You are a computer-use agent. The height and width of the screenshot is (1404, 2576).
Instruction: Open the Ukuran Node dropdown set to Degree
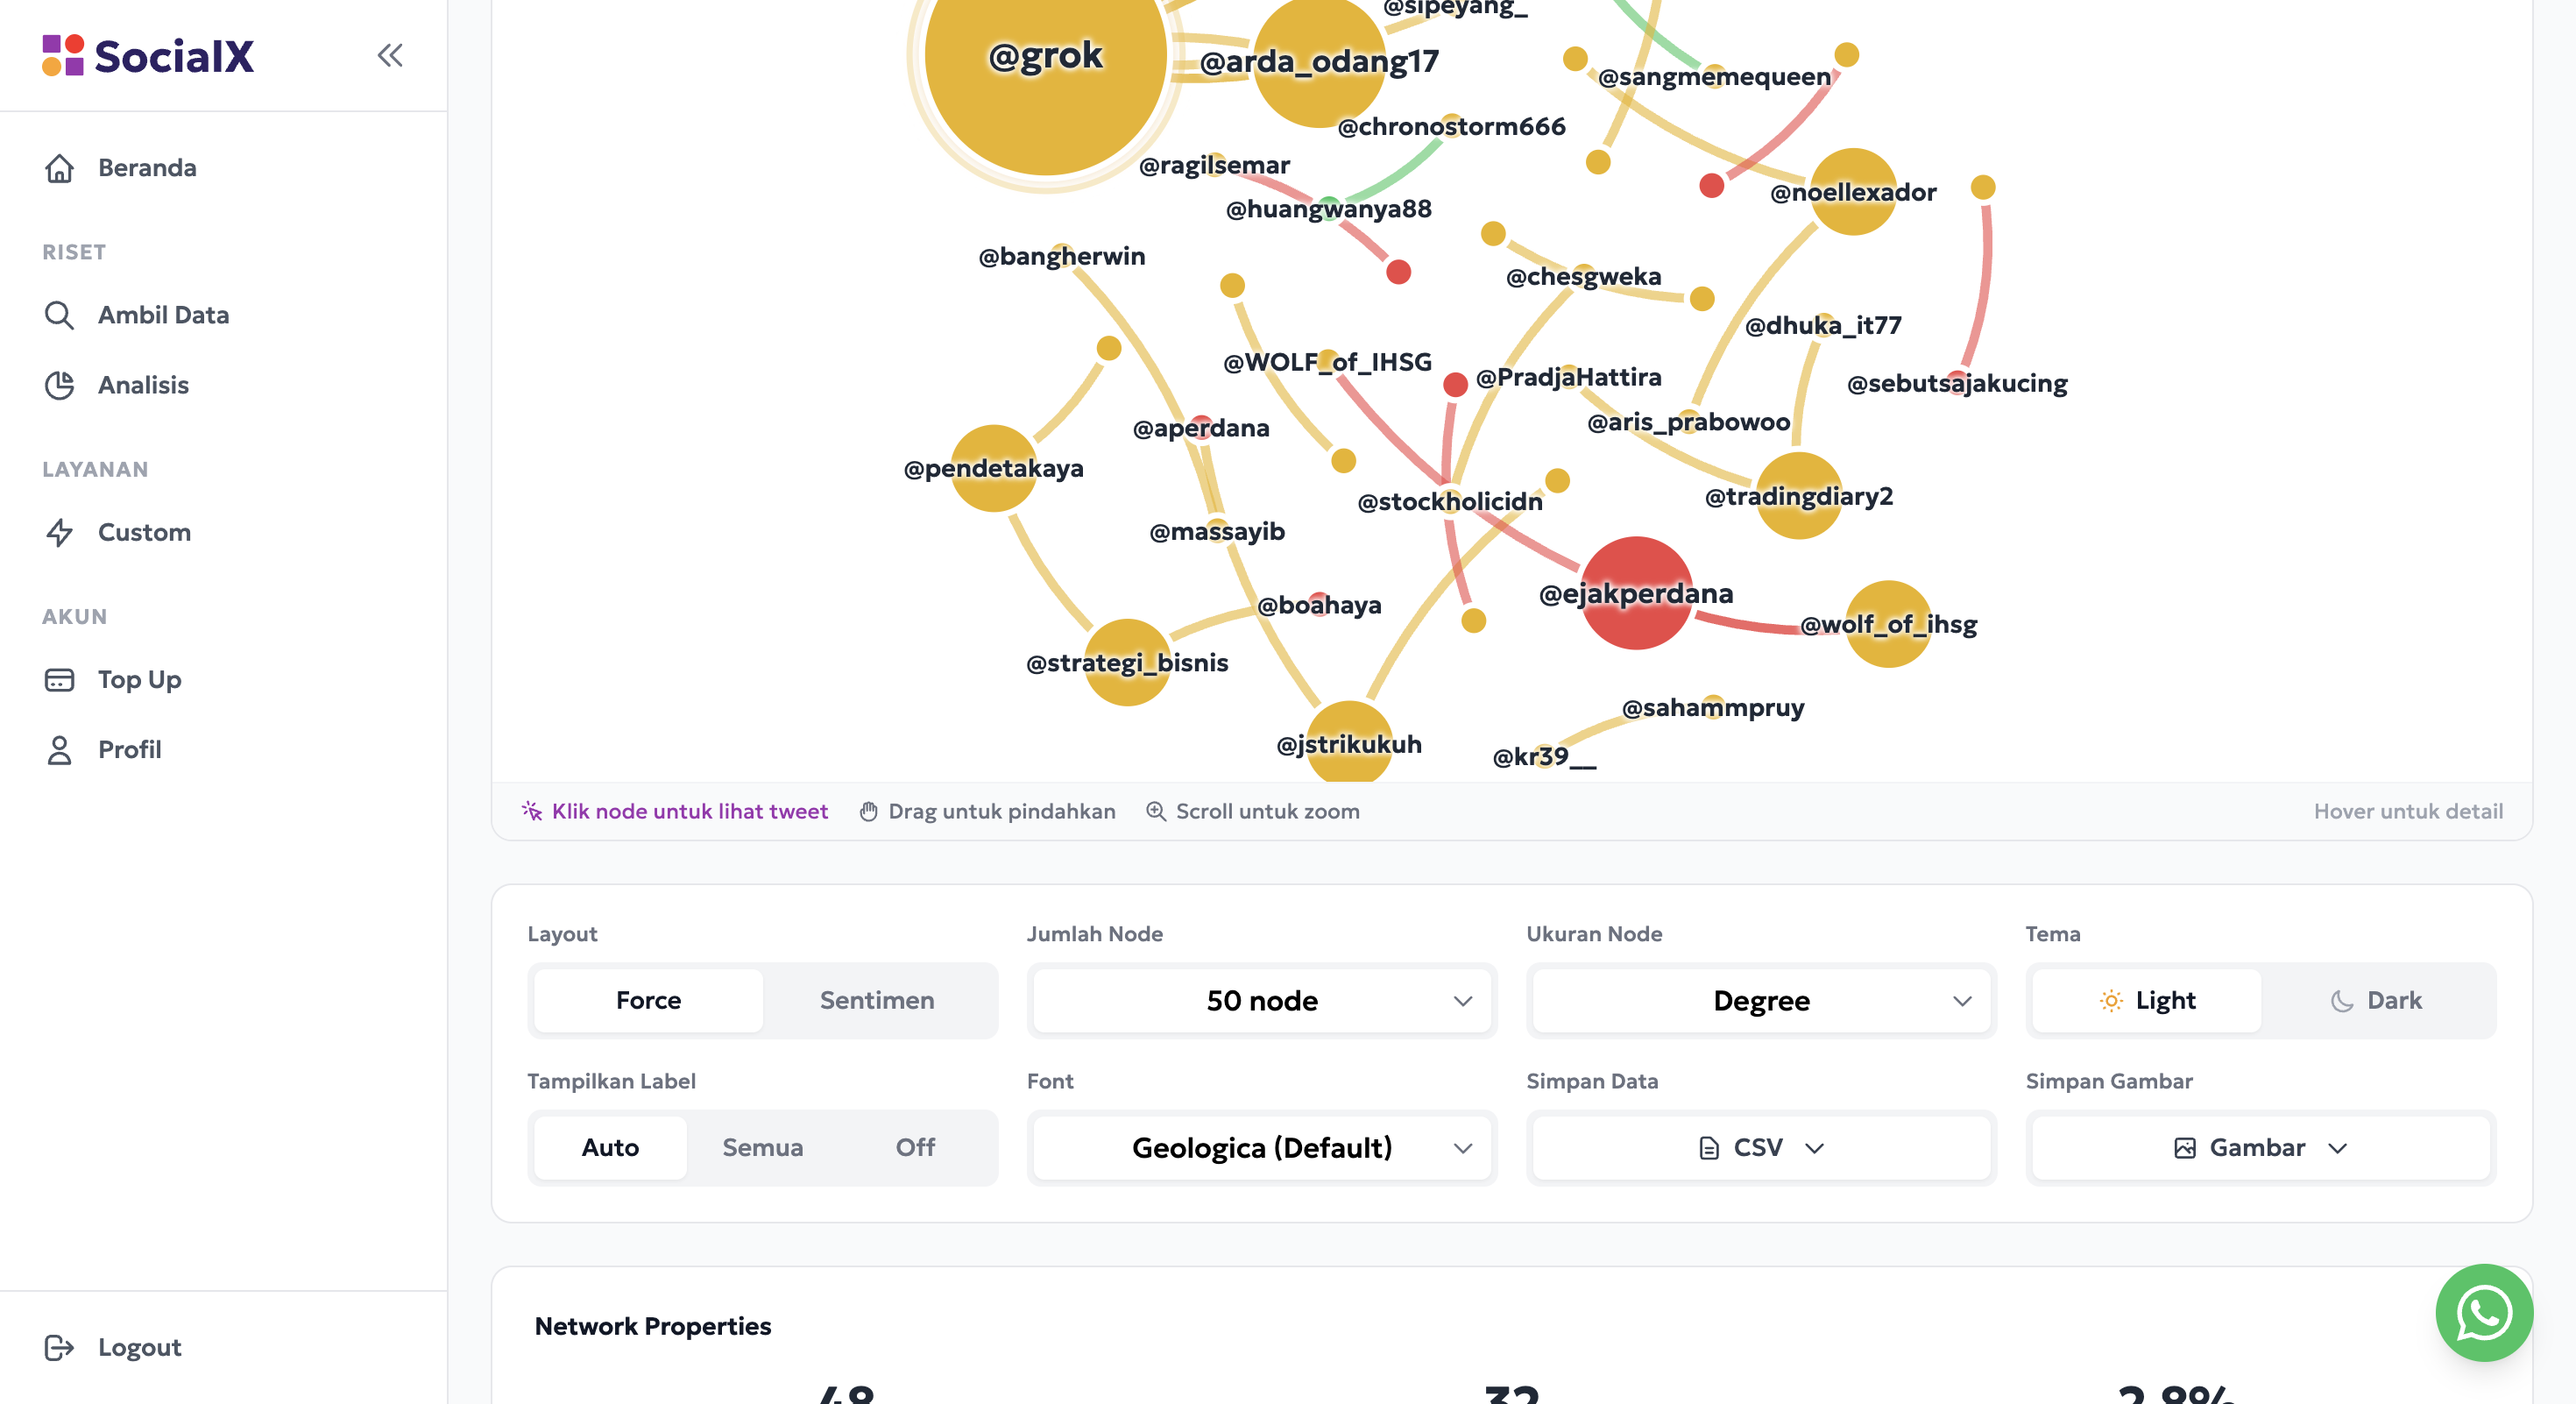point(1760,1000)
